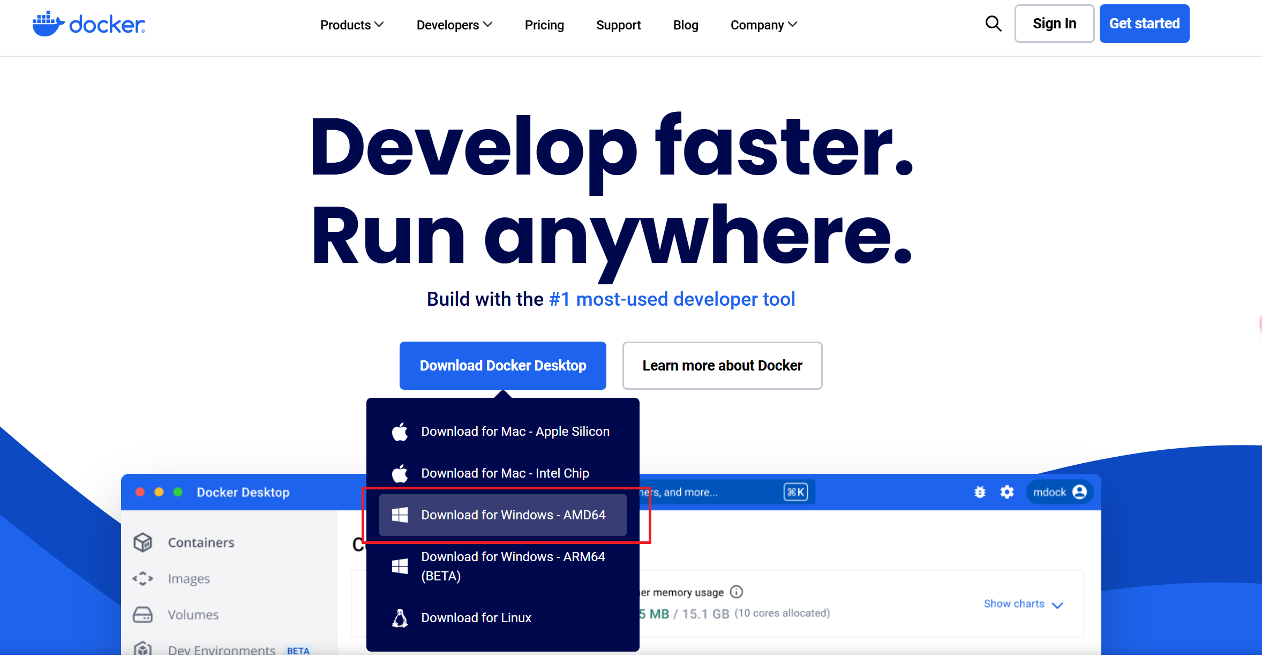
Task: Click the Images sidebar icon
Action: (x=143, y=579)
